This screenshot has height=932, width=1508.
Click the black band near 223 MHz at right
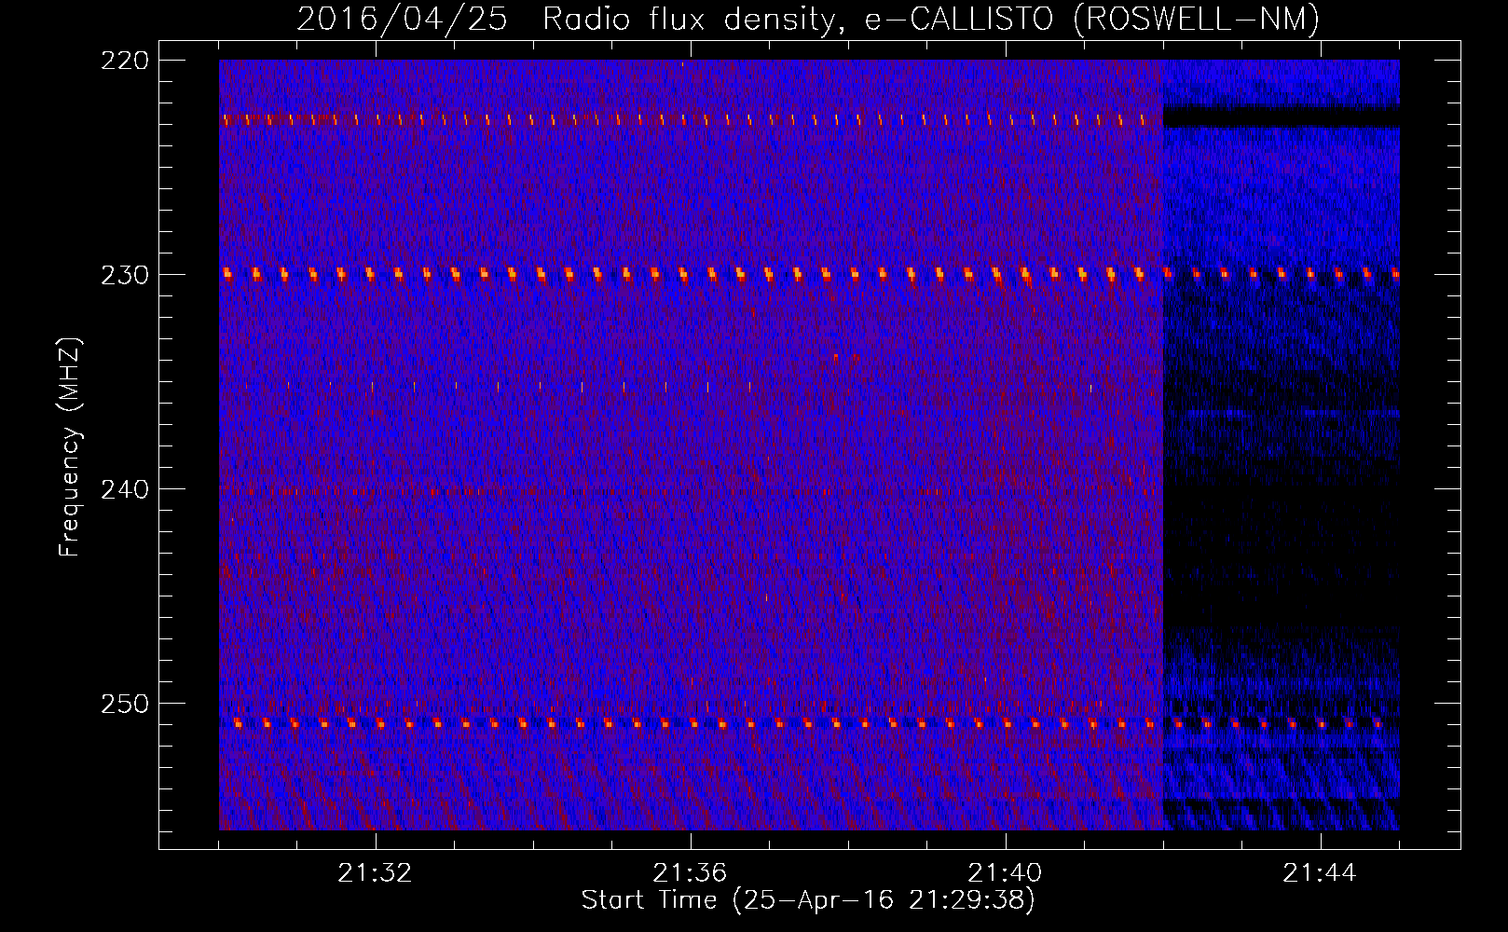[x=1282, y=117]
